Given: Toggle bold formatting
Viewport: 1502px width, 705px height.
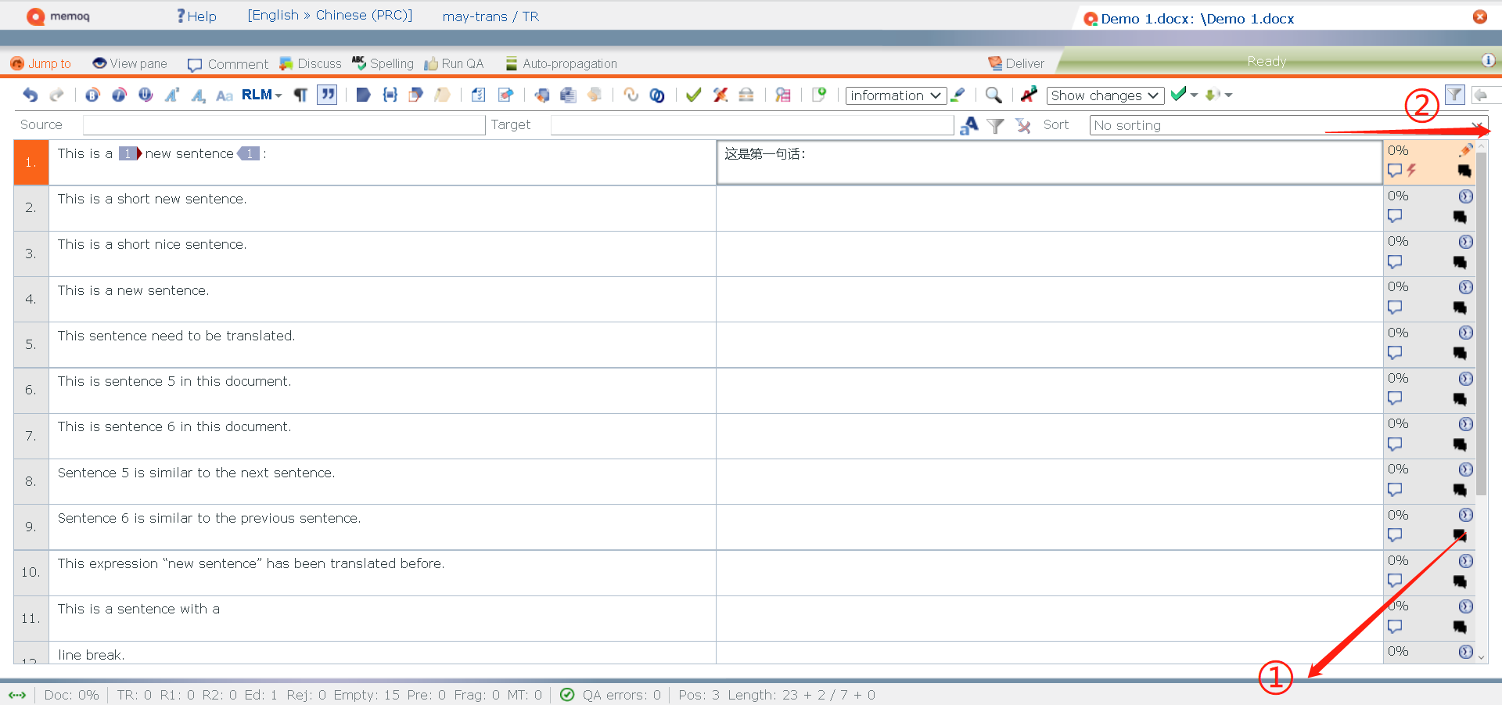Looking at the screenshot, I should pyautogui.click(x=92, y=95).
